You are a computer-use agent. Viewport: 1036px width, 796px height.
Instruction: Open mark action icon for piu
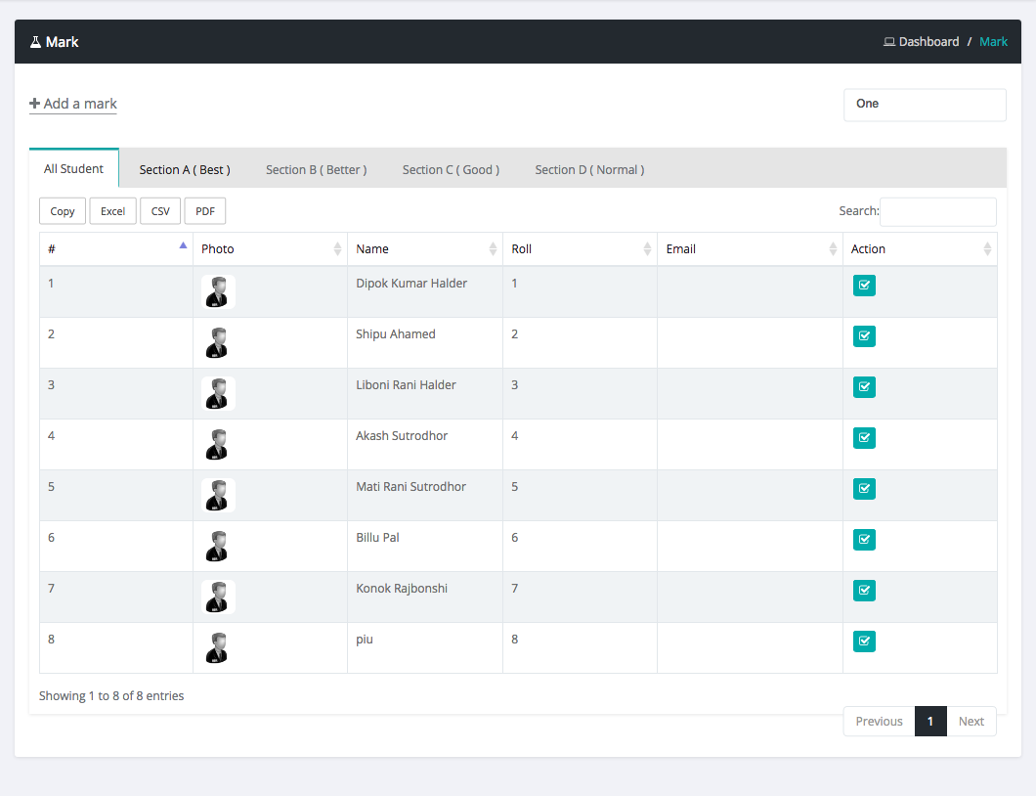coord(864,641)
